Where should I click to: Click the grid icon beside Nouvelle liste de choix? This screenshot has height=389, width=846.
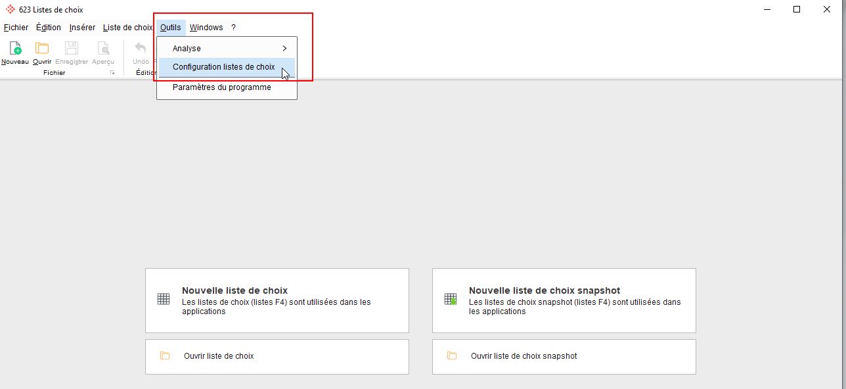click(164, 299)
